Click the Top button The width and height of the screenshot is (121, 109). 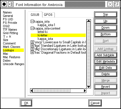(x=106, y=14)
